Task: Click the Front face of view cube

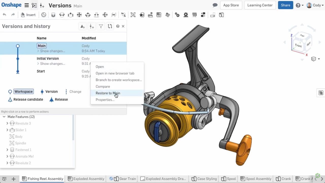Action: point(298,46)
